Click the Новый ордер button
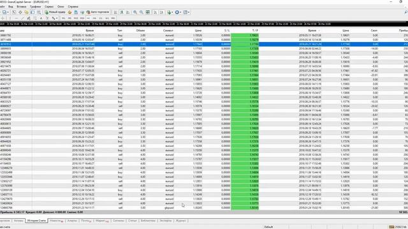The width and height of the screenshot is (408, 229). (x=55, y=12)
